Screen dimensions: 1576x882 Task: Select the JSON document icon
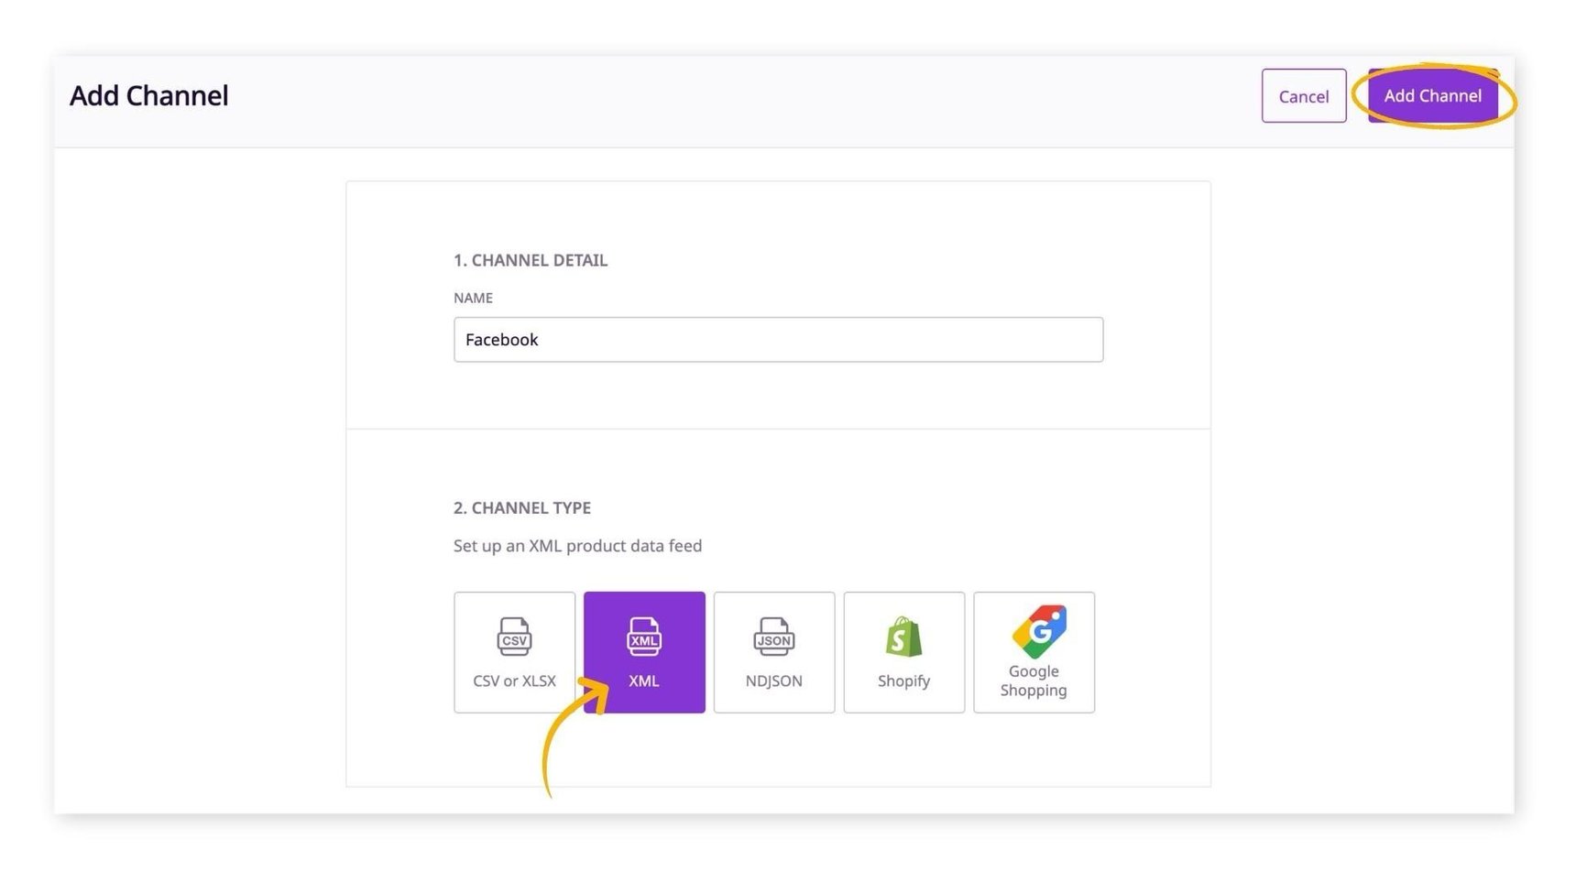click(x=773, y=638)
